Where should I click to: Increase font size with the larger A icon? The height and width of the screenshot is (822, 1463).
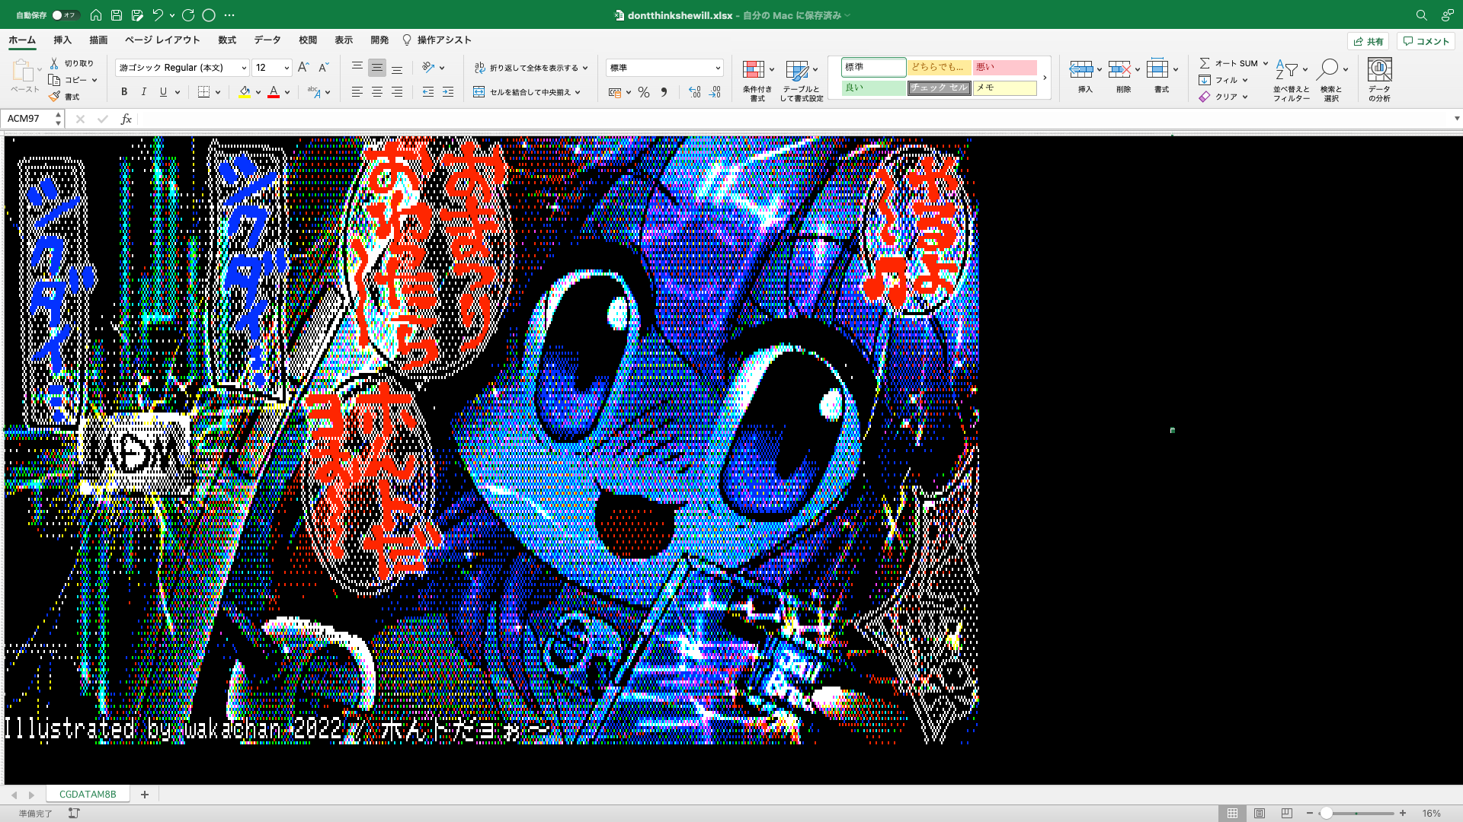click(x=303, y=68)
